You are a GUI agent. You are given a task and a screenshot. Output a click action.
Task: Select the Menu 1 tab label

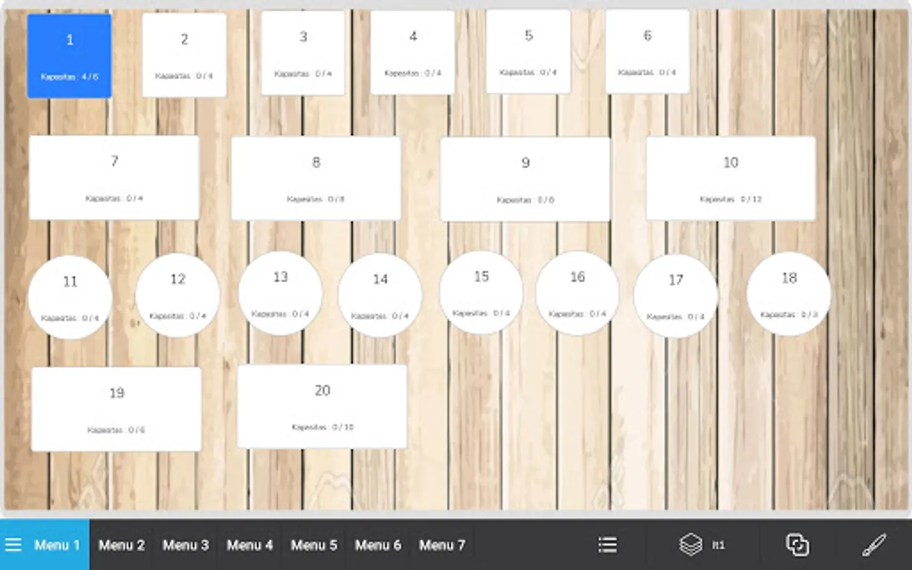point(57,545)
